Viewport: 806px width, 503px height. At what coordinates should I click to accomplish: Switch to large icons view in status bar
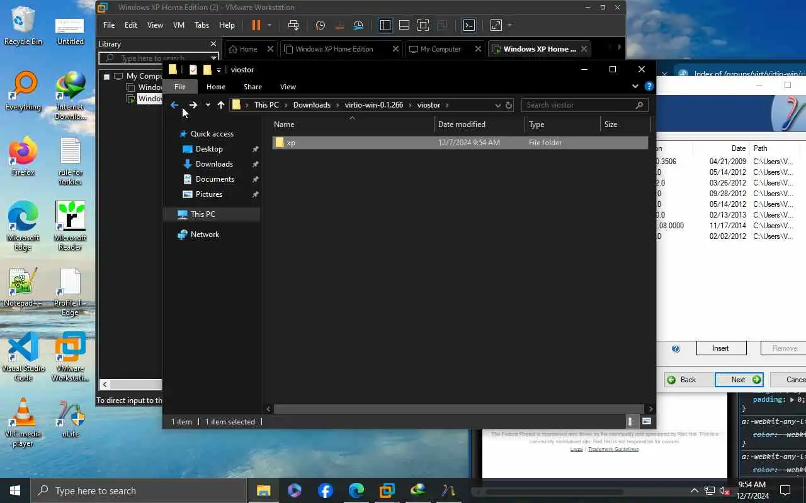(x=646, y=422)
